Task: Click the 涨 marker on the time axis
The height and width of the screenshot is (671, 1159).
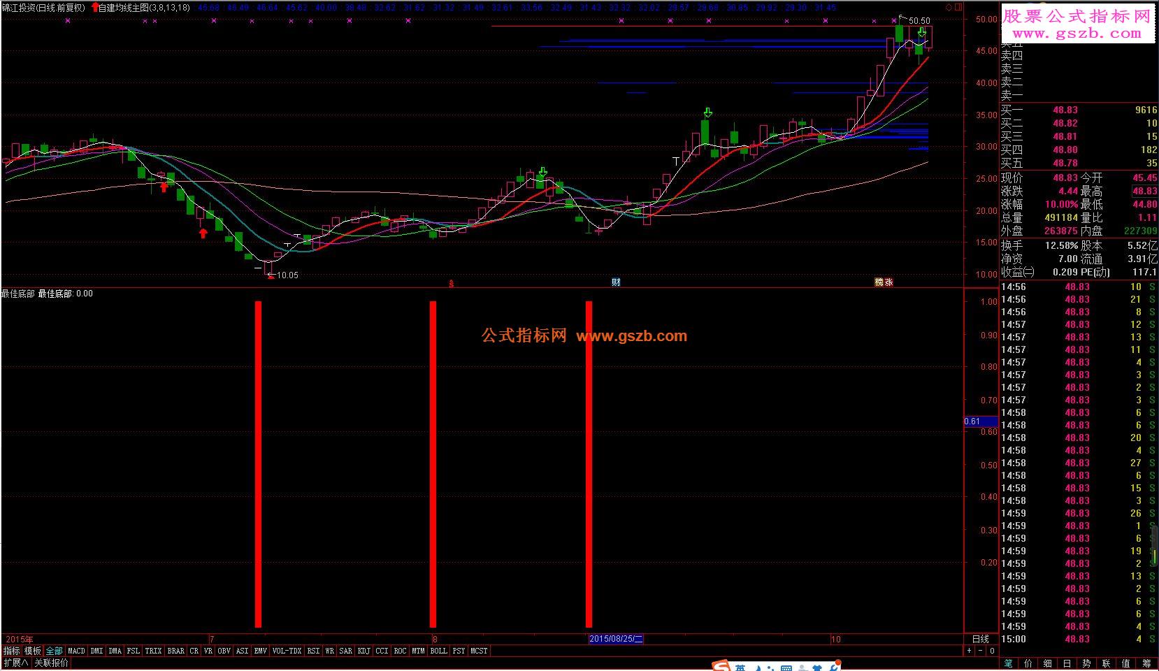Action: tap(888, 282)
